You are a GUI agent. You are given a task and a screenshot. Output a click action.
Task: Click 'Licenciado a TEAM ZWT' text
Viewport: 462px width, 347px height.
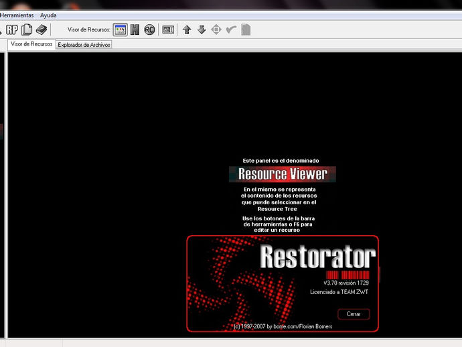(x=339, y=292)
